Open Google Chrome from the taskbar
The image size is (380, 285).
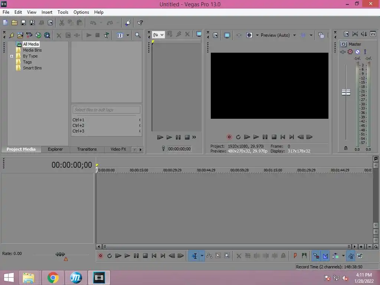53,278
